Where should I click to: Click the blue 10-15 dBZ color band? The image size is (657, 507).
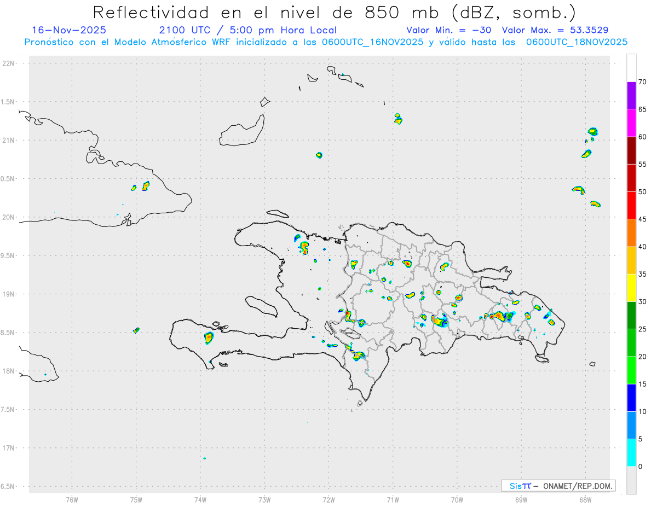(631, 398)
